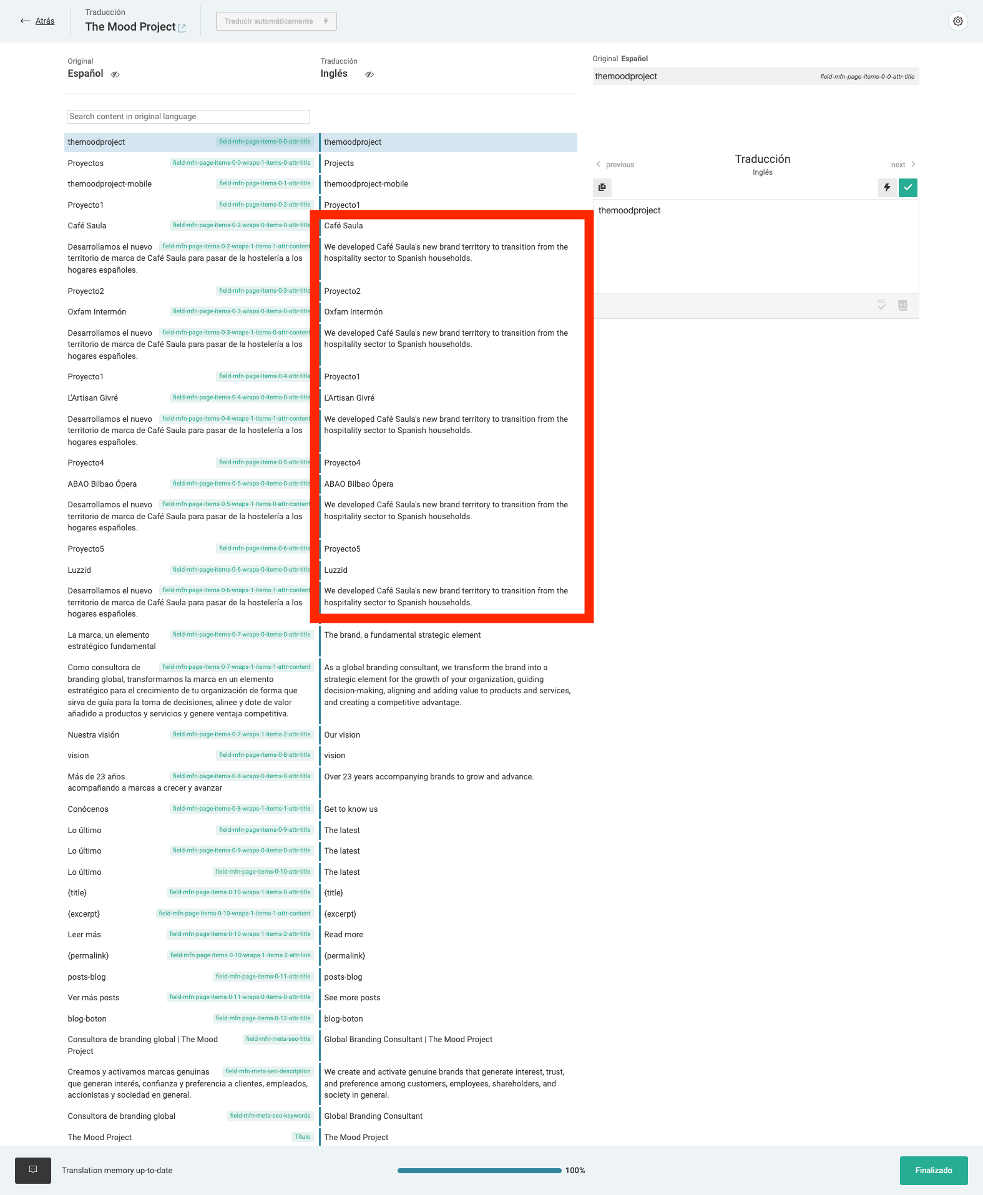This screenshot has width=983, height=1195.
Task: Select translation starting 'As a global branding consultant'
Action: coord(448,691)
